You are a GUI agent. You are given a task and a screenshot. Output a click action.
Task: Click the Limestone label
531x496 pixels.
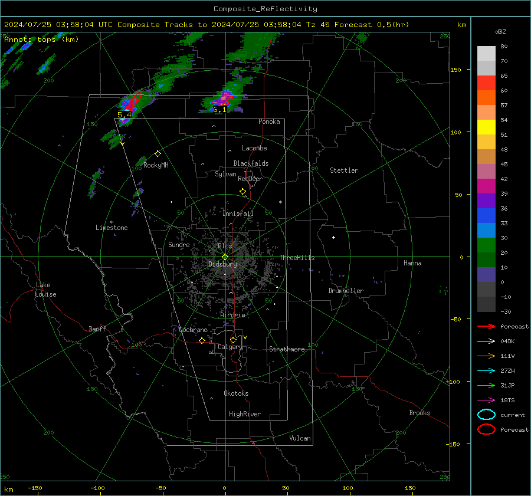point(112,228)
